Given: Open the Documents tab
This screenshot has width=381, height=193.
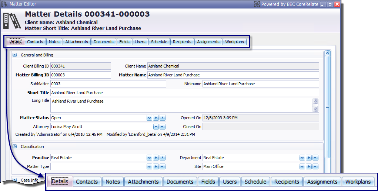Looking at the screenshot, I should [104, 42].
